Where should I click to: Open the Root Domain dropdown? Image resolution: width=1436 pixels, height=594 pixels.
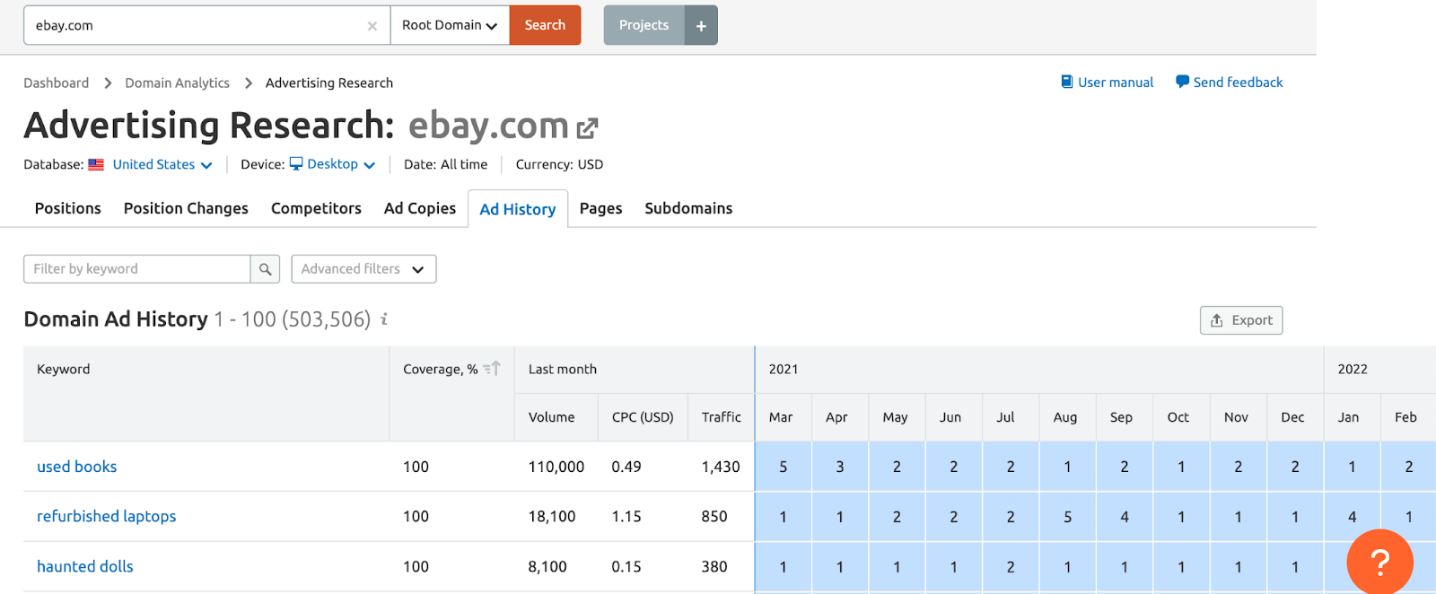click(450, 25)
